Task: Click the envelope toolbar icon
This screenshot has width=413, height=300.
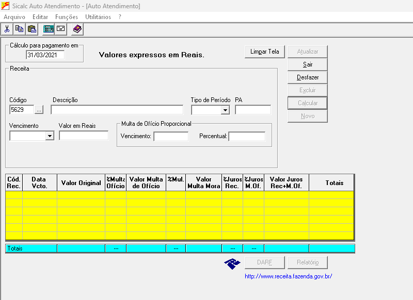Action: (61, 29)
